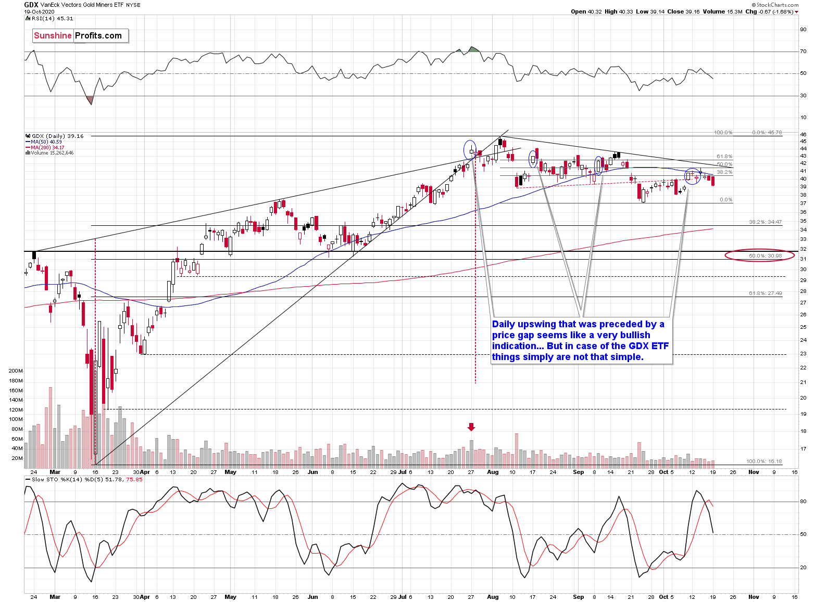Click the blue annotation text about daily upswing
Image resolution: width=815 pixels, height=602 pixels.
(x=581, y=341)
